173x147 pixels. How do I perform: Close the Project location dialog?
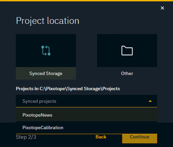[x=162, y=8]
